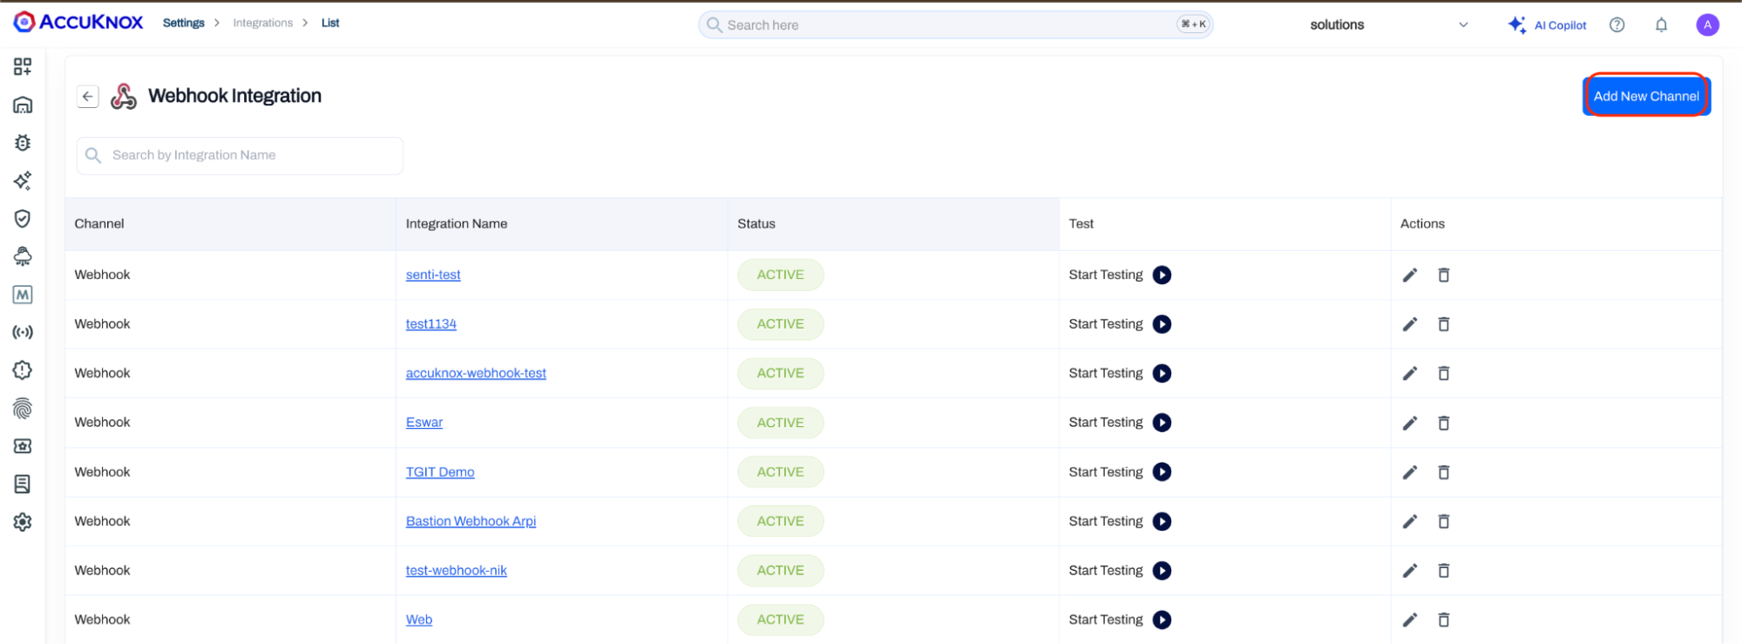Edit the test-webhook-nik integration
The width and height of the screenshot is (1742, 644).
point(1410,571)
